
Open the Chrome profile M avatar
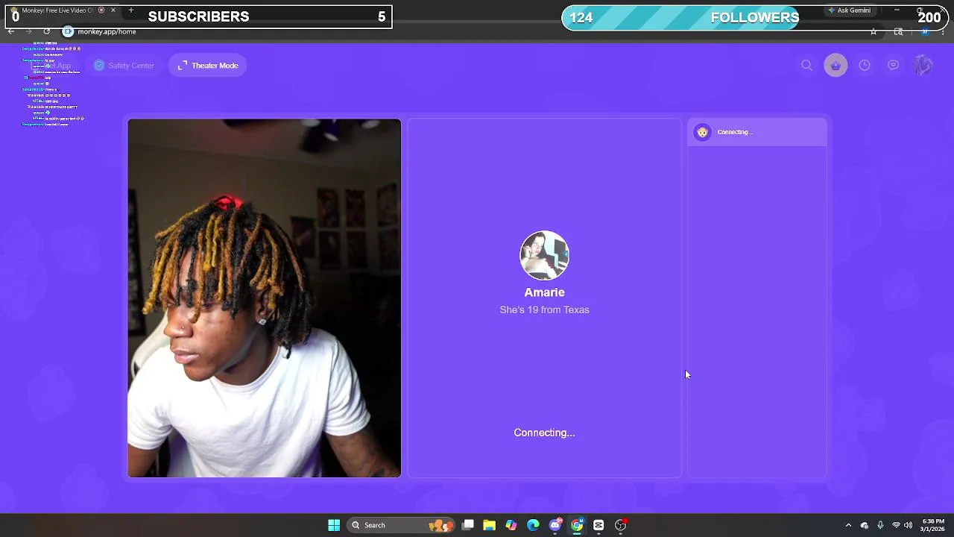(x=925, y=31)
